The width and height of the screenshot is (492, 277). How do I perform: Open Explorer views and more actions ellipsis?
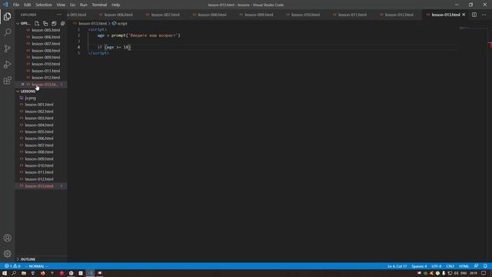pyautogui.click(x=59, y=15)
